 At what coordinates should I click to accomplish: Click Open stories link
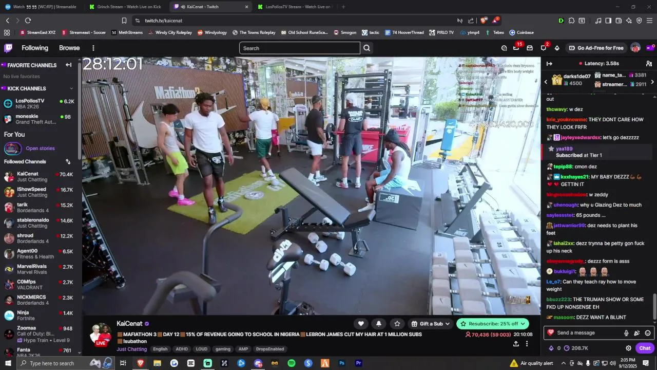[x=40, y=149]
